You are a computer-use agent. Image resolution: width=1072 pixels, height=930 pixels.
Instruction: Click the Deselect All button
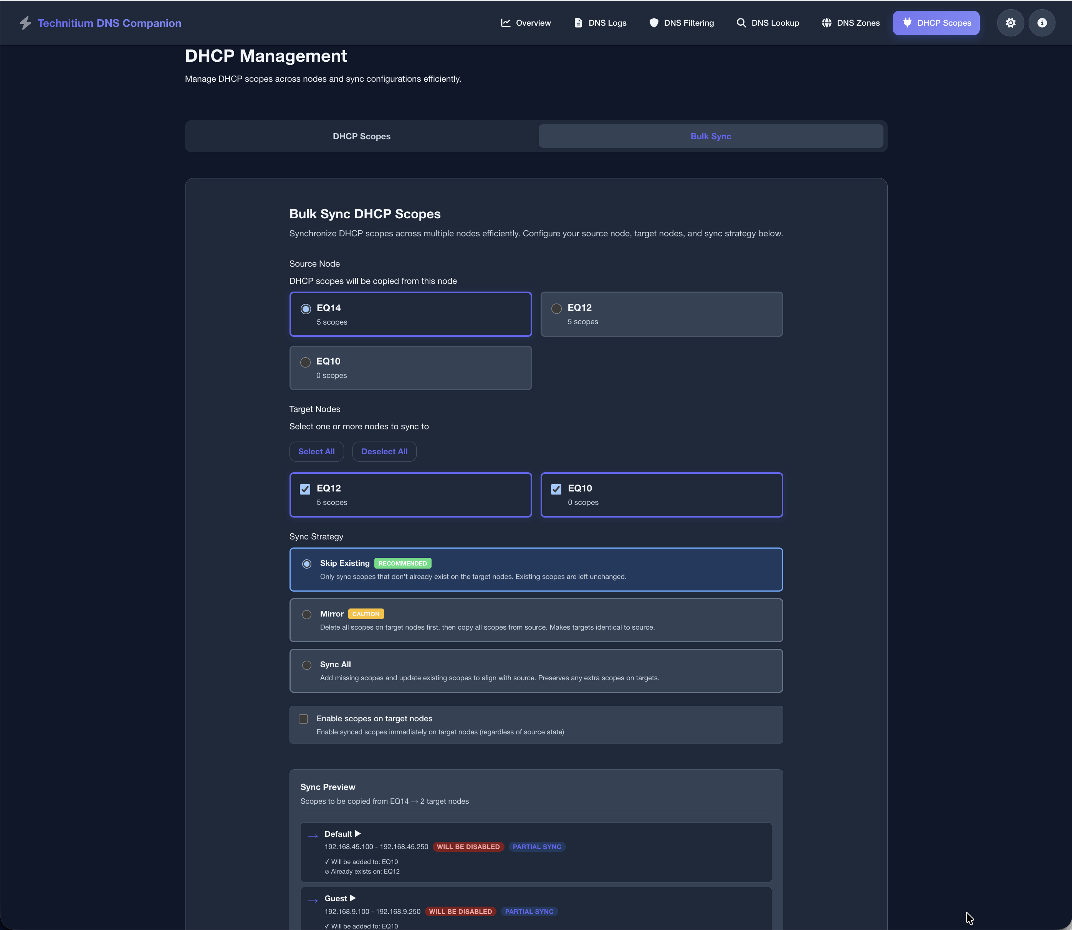(x=384, y=451)
